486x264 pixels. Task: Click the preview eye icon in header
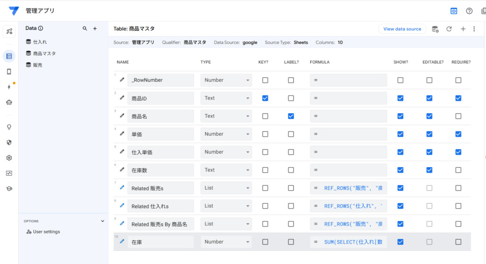[454, 11]
